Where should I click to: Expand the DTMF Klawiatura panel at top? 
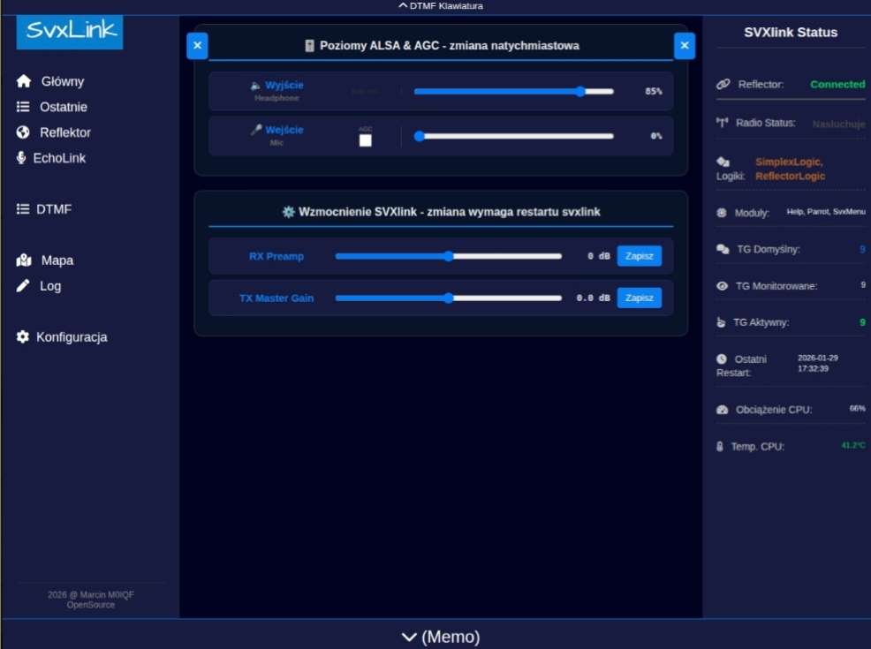click(x=440, y=6)
